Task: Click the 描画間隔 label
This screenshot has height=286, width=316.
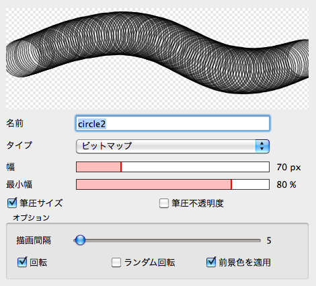Action: 34,240
